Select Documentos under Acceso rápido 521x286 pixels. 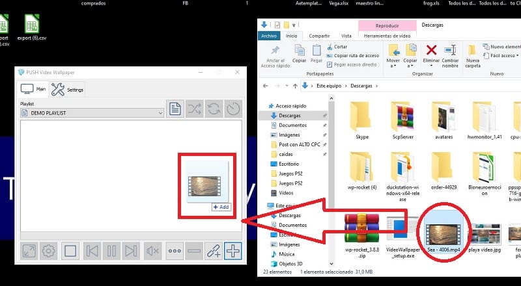click(x=289, y=125)
